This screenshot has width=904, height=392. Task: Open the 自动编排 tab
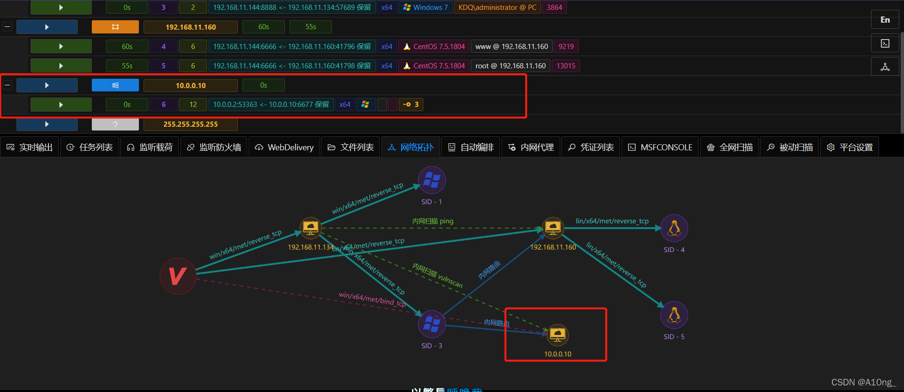[x=470, y=147]
